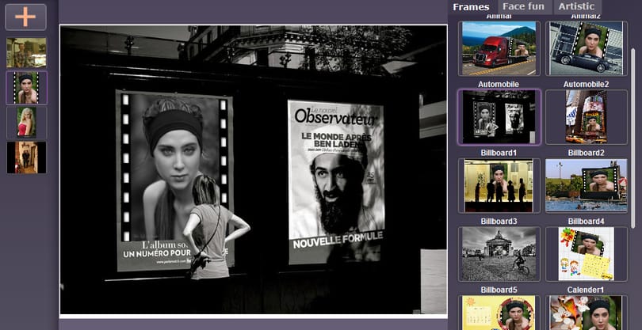Open the Face fun tab
Image resolution: width=642 pixels, height=330 pixels.
[x=523, y=6]
